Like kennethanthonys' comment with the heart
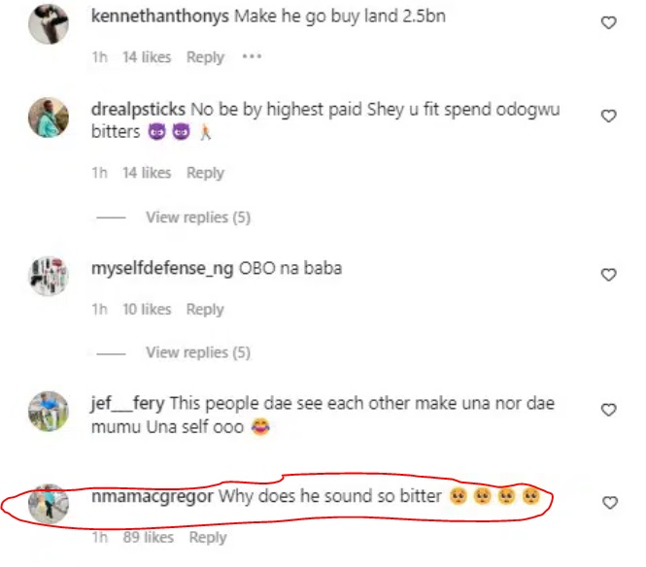 pos(609,23)
